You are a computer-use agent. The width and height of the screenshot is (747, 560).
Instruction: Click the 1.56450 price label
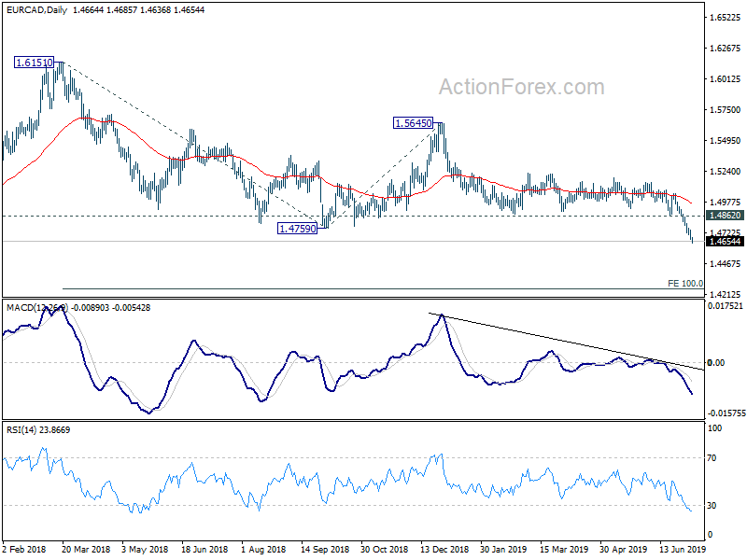pyautogui.click(x=413, y=123)
